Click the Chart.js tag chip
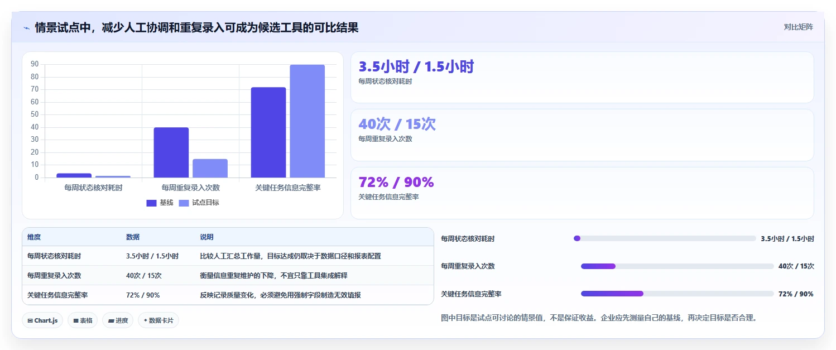The width and height of the screenshot is (836, 350). [x=42, y=320]
